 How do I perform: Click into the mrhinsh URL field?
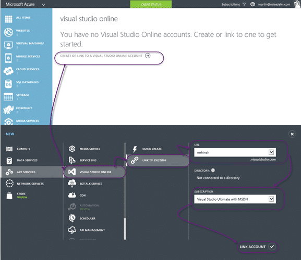(235, 152)
